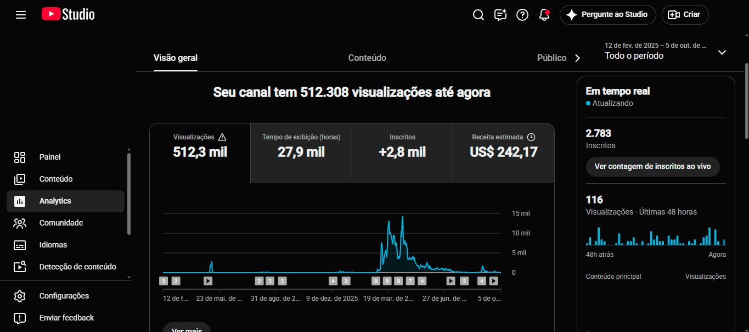Select the Visualizações metric card

coord(200,153)
